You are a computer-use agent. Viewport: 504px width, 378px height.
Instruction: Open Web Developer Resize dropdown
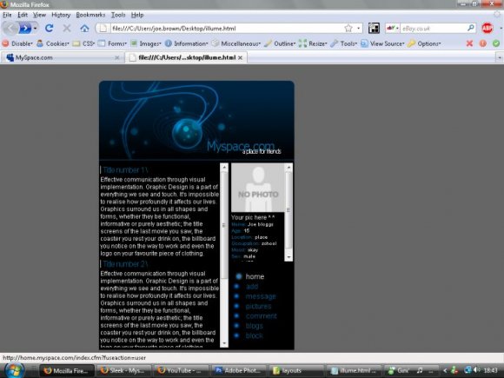pos(313,43)
